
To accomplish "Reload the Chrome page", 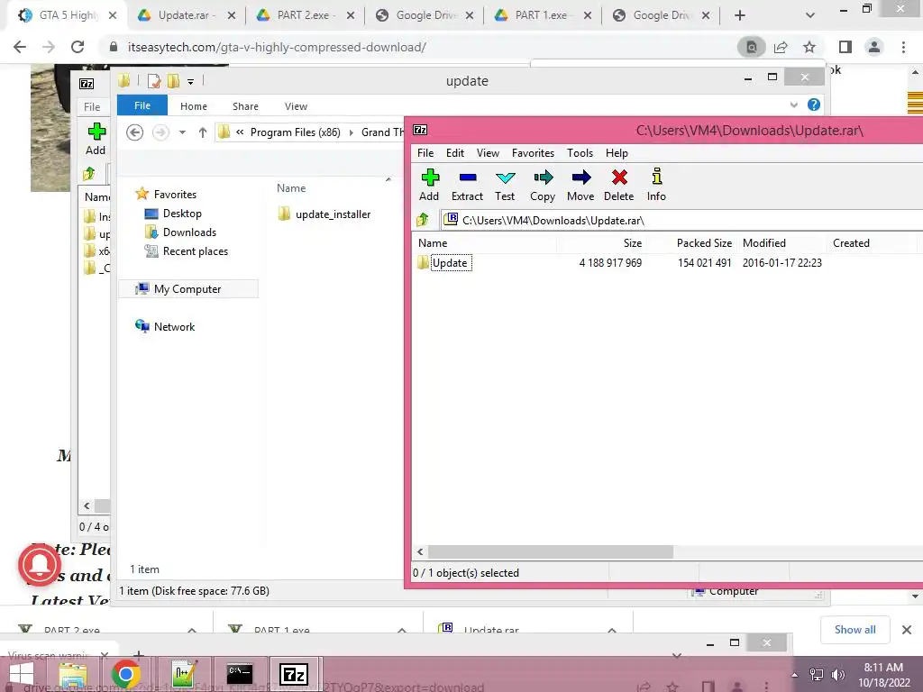I will pyautogui.click(x=78, y=47).
